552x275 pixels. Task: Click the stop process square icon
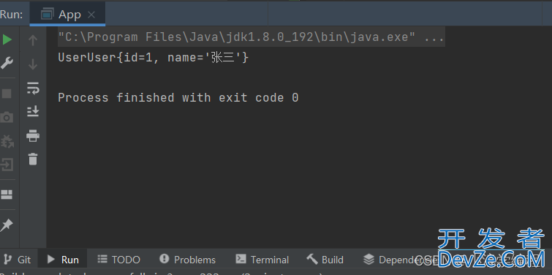coord(7,94)
